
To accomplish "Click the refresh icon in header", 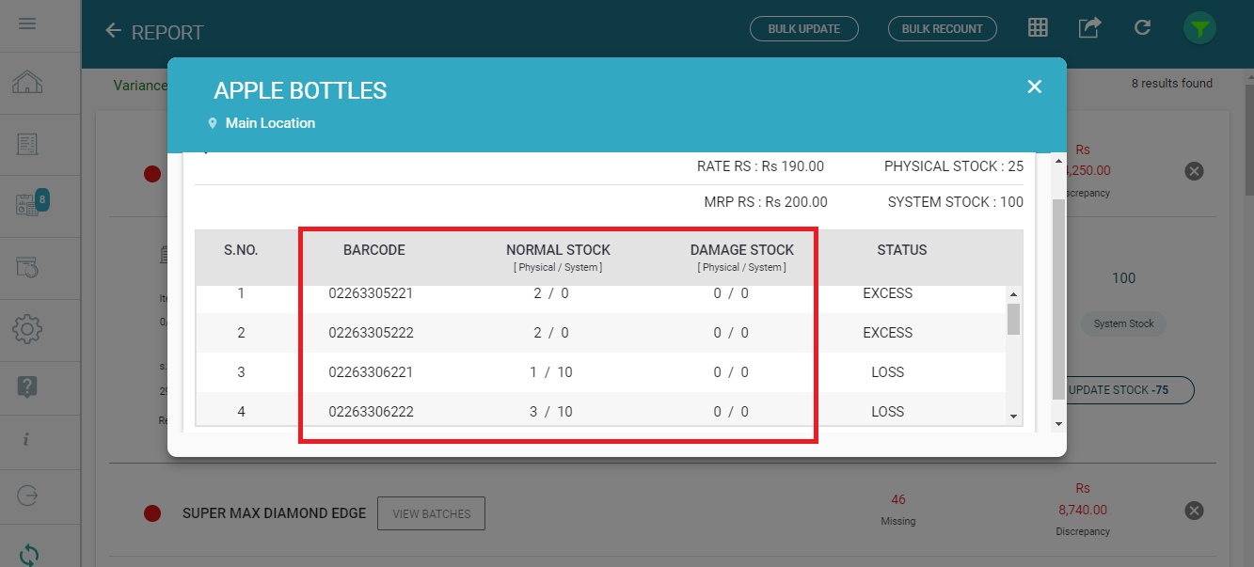I will (1142, 27).
